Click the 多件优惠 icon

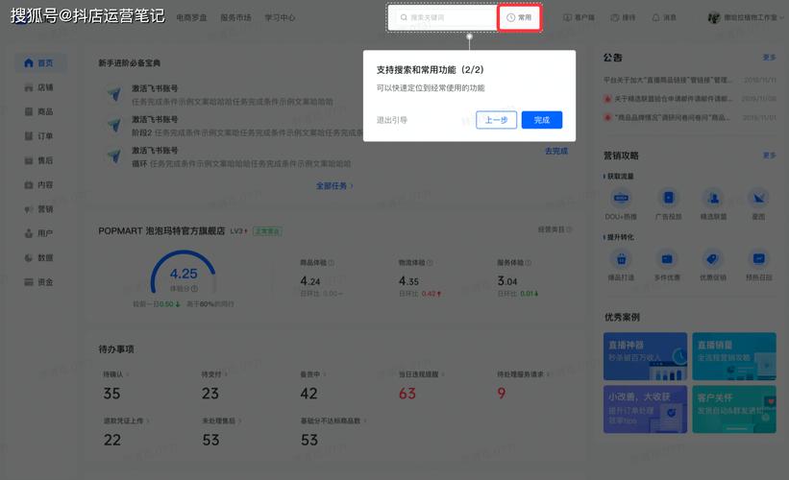click(667, 259)
